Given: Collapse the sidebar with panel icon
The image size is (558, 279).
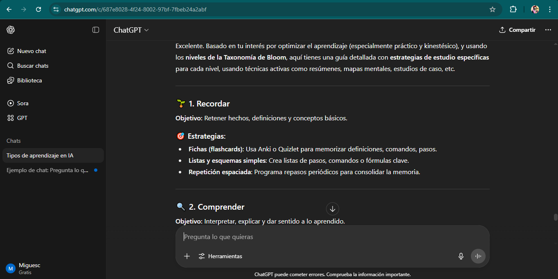Looking at the screenshot, I should 96,30.
